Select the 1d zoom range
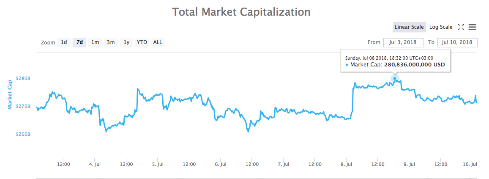 pos(64,42)
